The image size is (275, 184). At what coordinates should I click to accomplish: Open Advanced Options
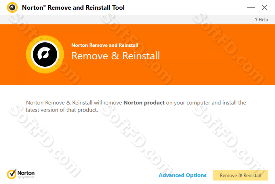click(183, 175)
